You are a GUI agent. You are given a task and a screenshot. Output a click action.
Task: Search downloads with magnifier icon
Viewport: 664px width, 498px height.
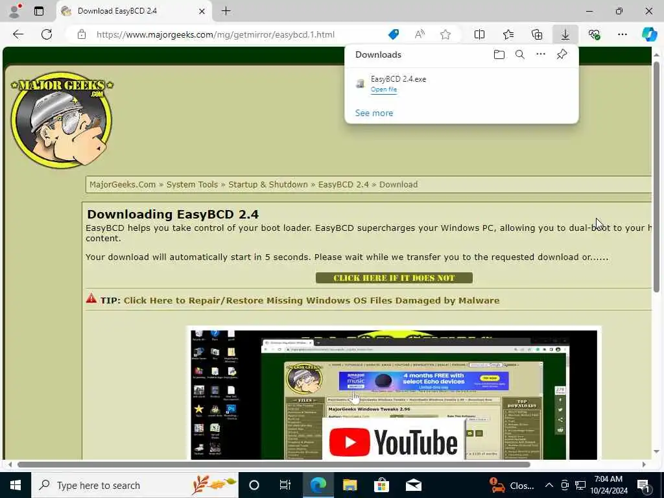[x=519, y=54]
